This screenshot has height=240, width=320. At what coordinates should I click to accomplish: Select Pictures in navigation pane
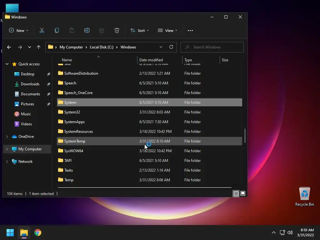point(27,104)
